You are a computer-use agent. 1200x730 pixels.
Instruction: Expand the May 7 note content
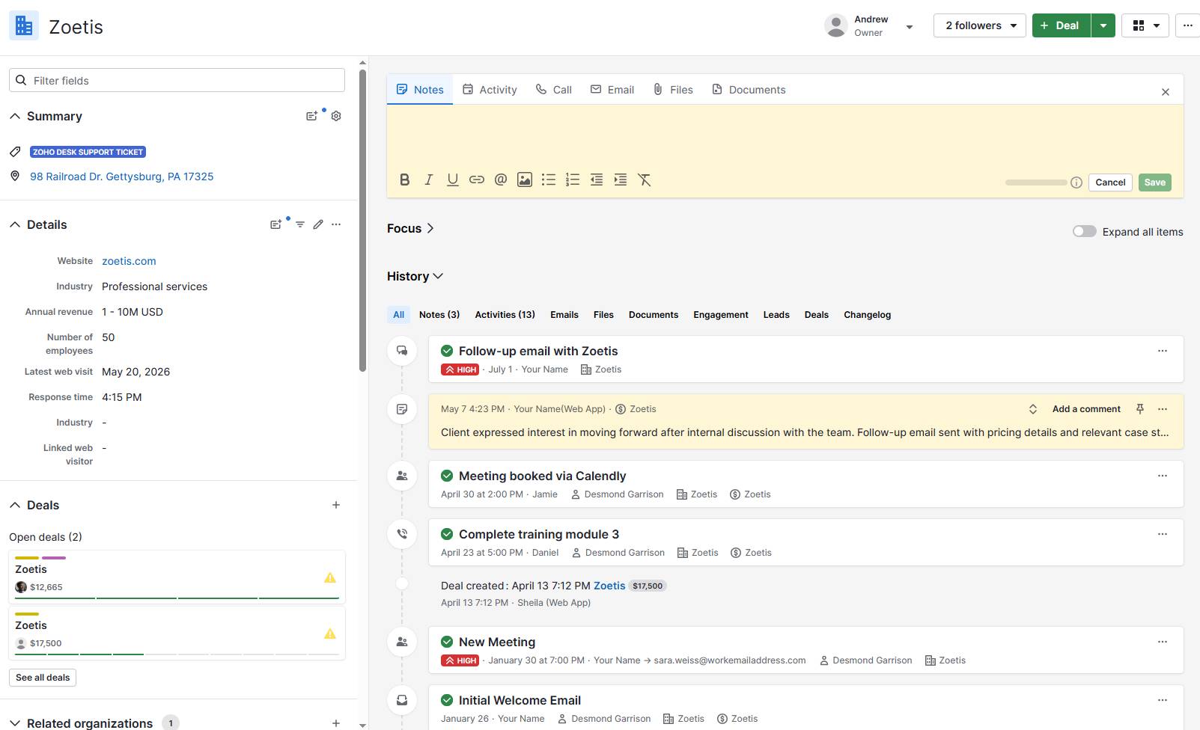click(x=1033, y=409)
